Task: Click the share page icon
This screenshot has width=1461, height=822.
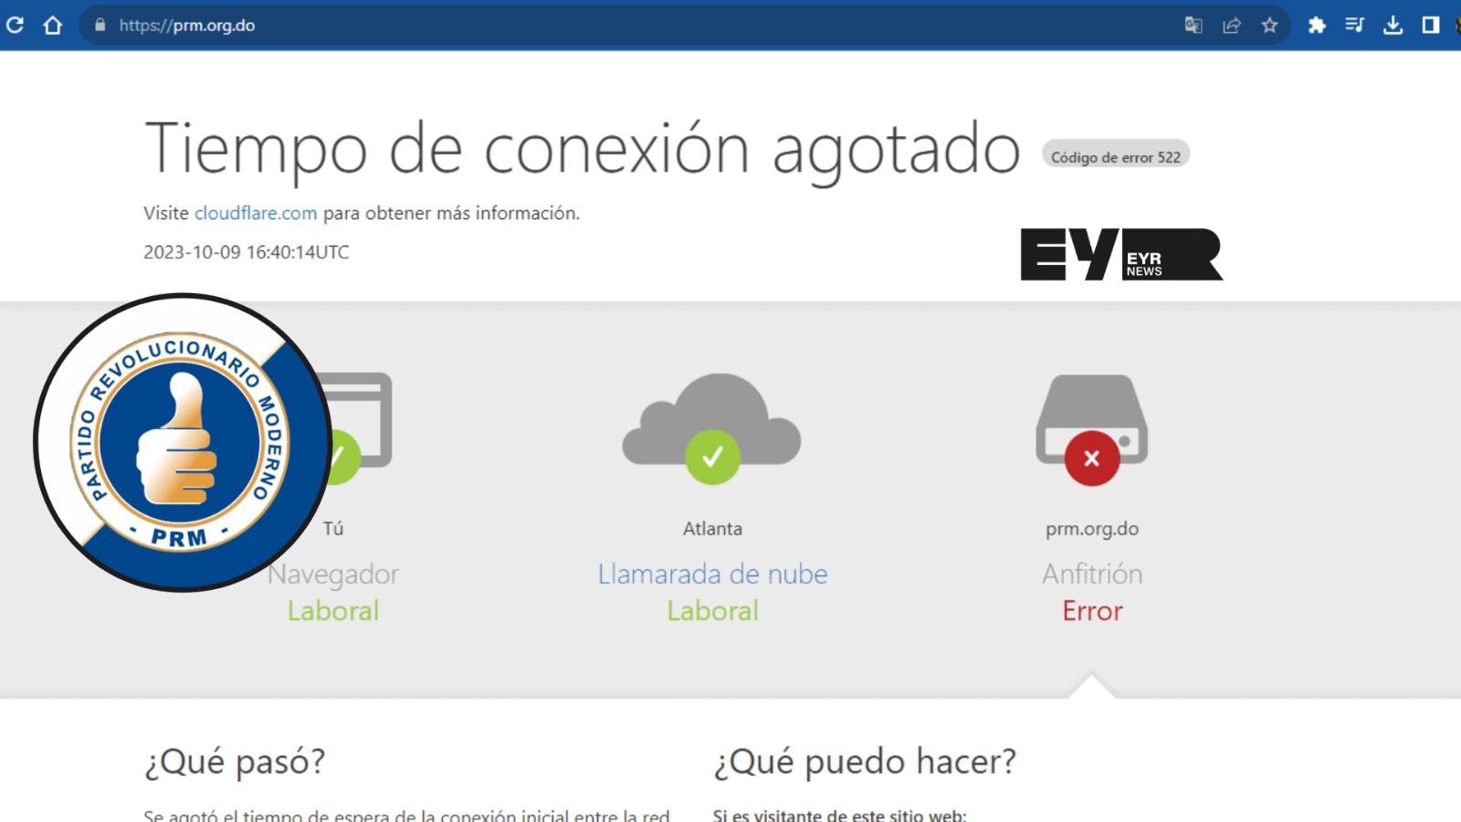Action: click(x=1232, y=25)
